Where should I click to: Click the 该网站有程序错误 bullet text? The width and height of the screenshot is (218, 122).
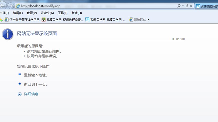tap(42, 56)
